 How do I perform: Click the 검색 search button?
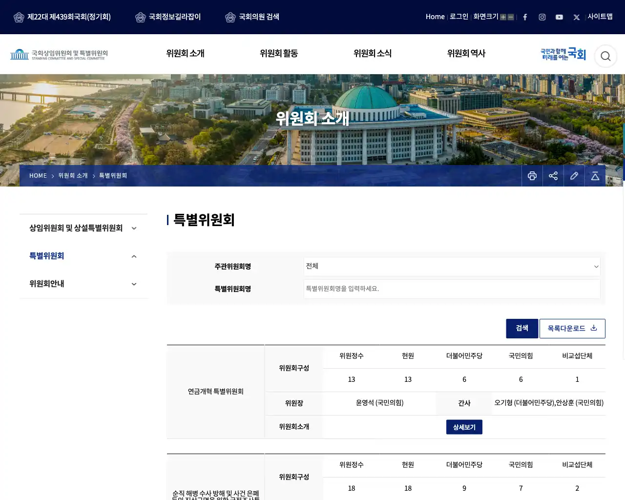pos(522,329)
